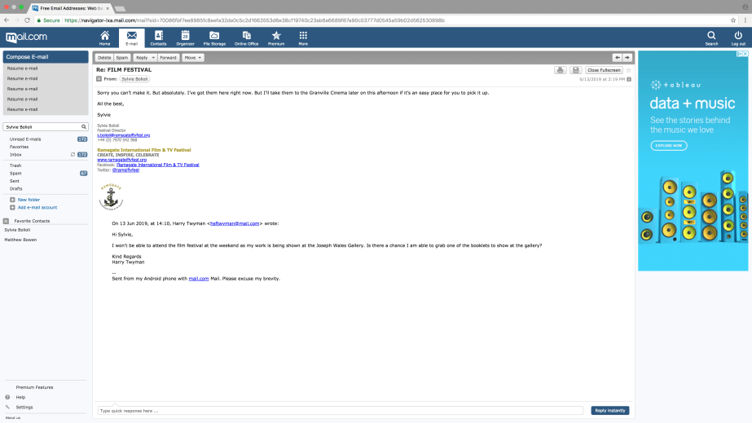The height and width of the screenshot is (423, 752).
Task: Click the plus icon beside New folder
Action: pos(12,200)
